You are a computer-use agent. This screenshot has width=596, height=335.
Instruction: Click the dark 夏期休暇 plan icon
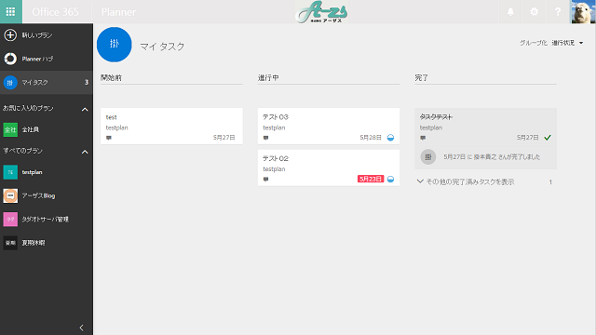10,243
